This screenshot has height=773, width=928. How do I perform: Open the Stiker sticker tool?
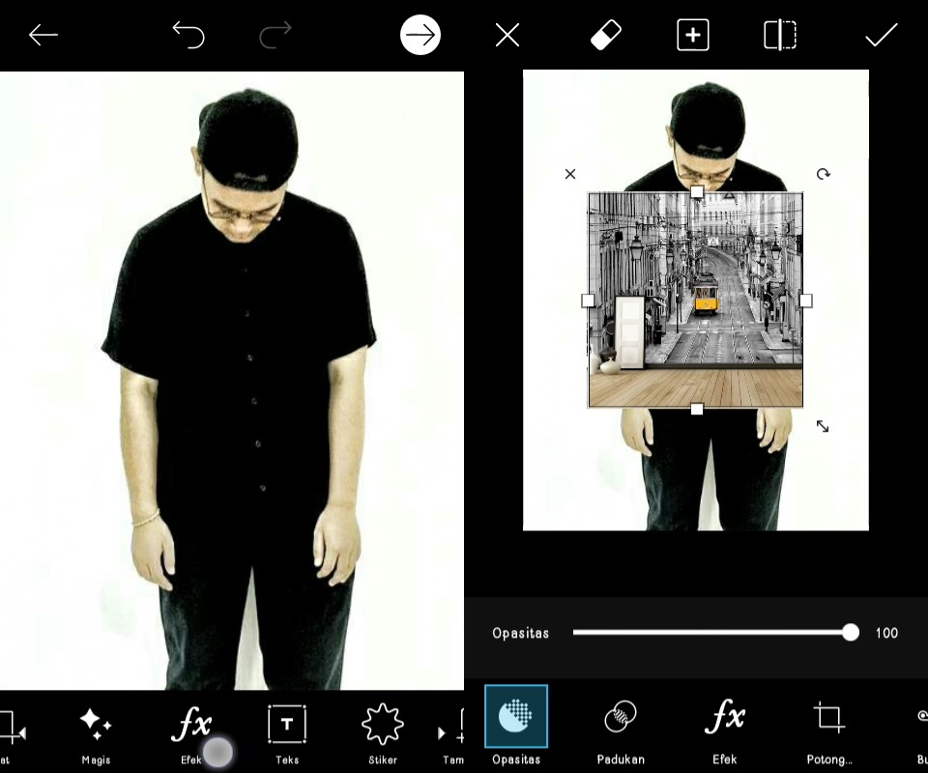(383, 733)
